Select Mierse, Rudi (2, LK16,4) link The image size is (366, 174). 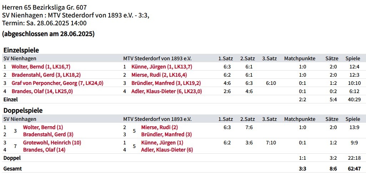click(x=159, y=75)
